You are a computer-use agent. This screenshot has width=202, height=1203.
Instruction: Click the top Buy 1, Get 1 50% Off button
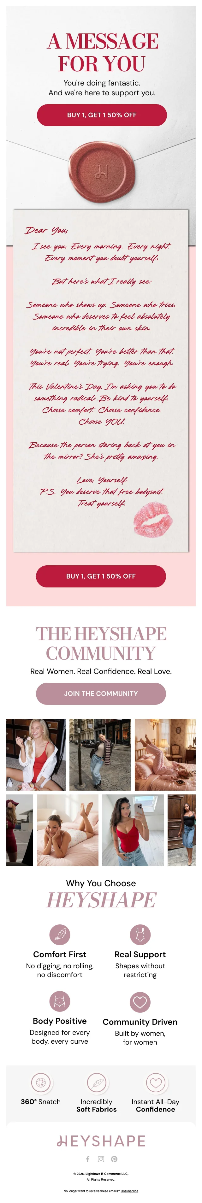[101, 115]
